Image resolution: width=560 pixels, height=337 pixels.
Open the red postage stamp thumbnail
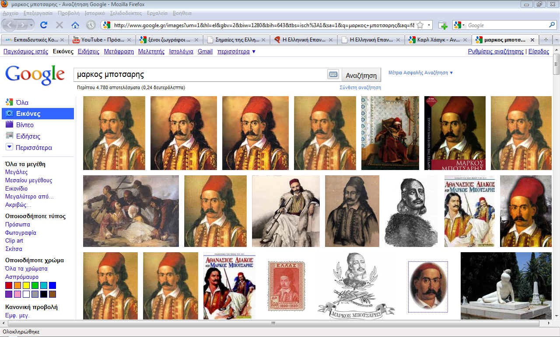point(286,286)
